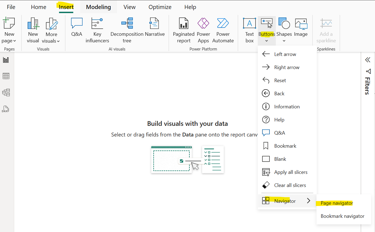Switch to Table view in sidebar
Viewport: 375px width, 232px height.
coord(6,76)
